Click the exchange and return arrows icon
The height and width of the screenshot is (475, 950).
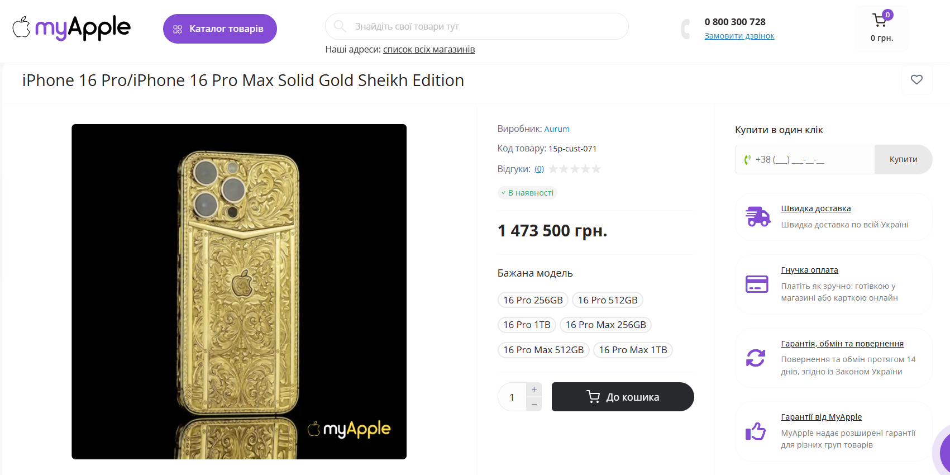pyautogui.click(x=756, y=358)
